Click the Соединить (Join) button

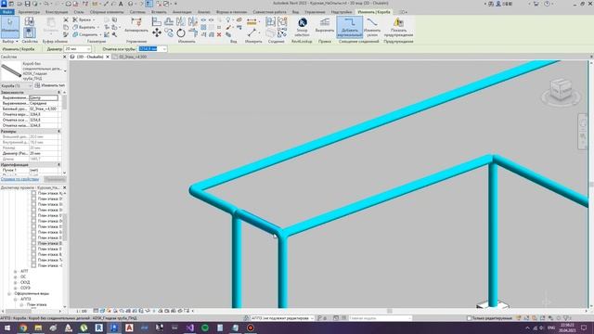click(x=87, y=34)
